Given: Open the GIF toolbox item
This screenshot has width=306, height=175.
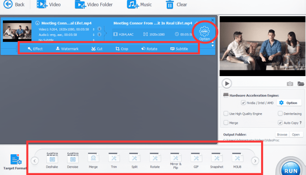Looking at the screenshot, I should pyautogui.click(x=195, y=159).
